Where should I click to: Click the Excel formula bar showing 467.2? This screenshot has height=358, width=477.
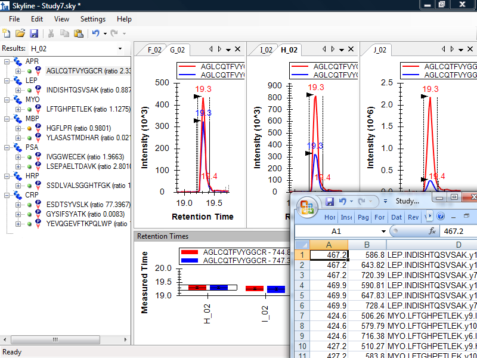458,232
